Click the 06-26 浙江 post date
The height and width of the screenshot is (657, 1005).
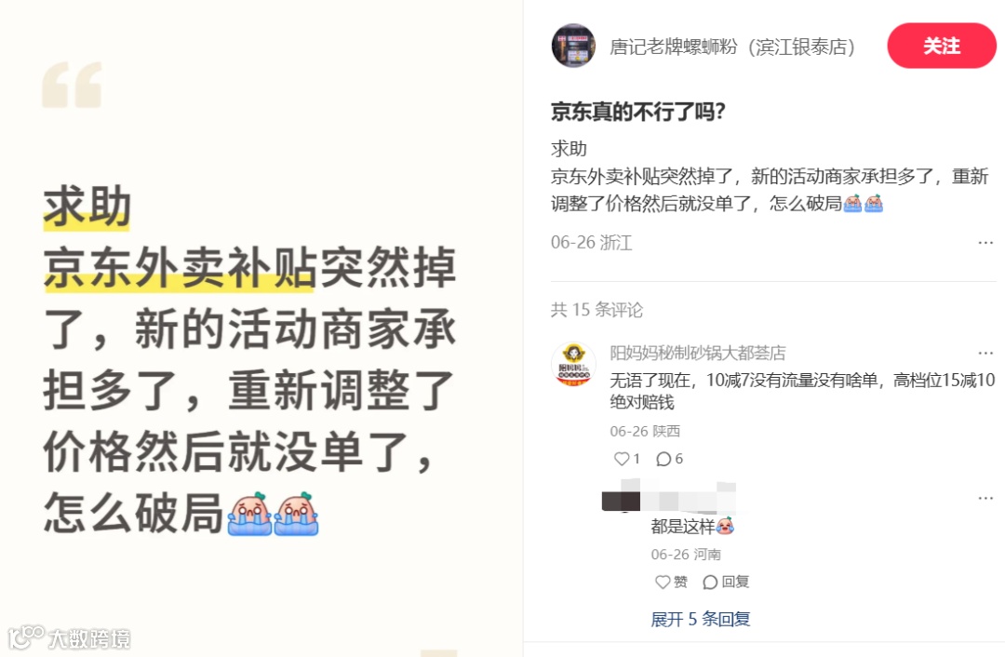[x=591, y=243]
